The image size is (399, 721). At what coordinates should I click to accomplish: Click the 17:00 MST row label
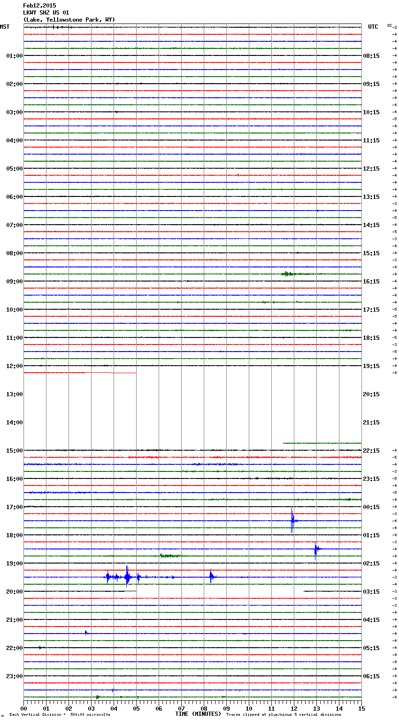point(15,507)
